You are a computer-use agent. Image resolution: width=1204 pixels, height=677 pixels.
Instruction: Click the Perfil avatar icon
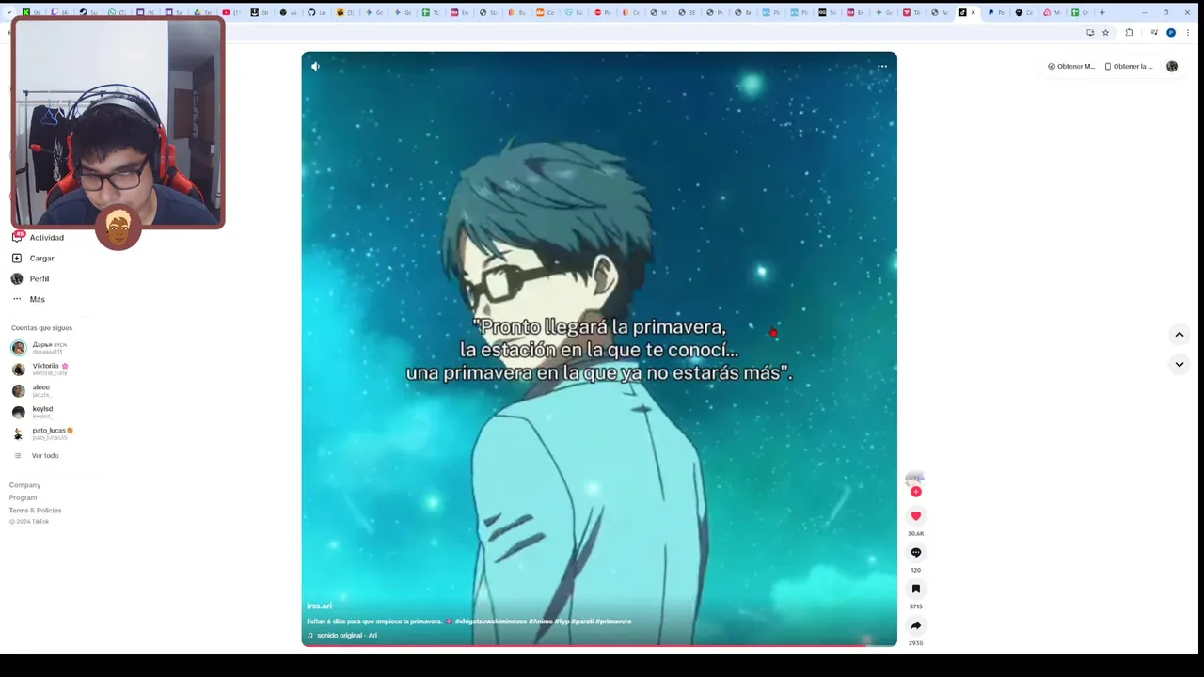17,279
